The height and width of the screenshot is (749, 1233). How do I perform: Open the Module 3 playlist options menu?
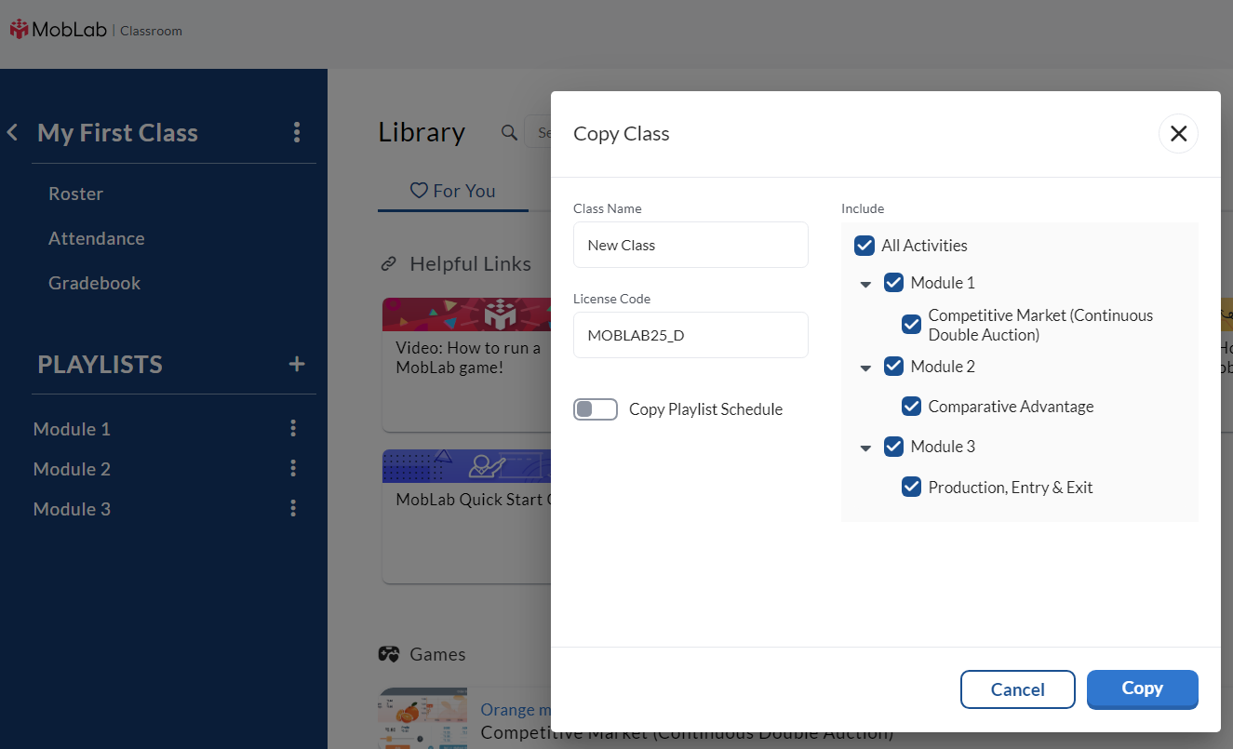point(293,508)
